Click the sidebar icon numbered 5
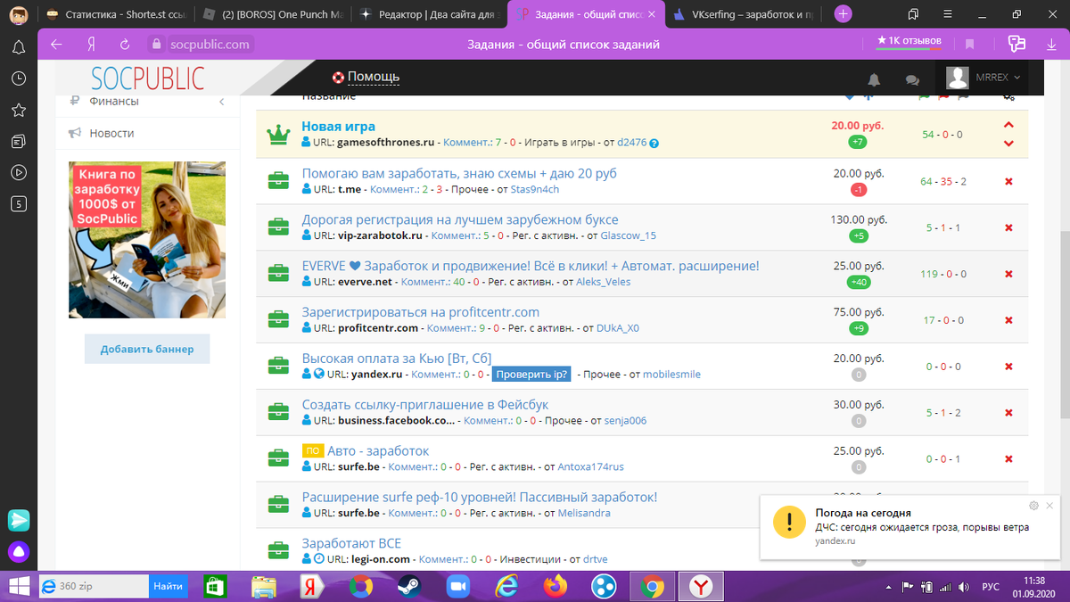 pos(19,203)
